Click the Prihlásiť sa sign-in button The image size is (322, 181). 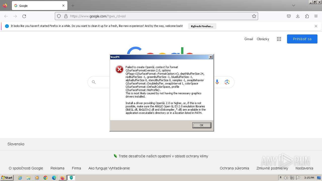pyautogui.click(x=302, y=39)
